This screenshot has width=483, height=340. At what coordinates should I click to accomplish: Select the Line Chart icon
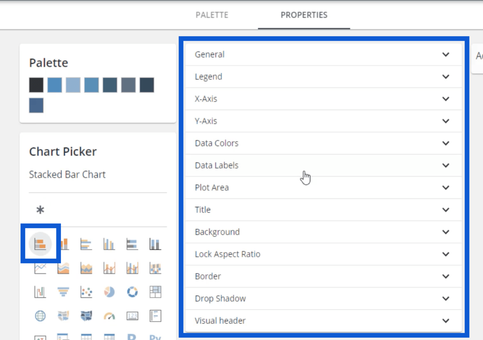point(40,268)
